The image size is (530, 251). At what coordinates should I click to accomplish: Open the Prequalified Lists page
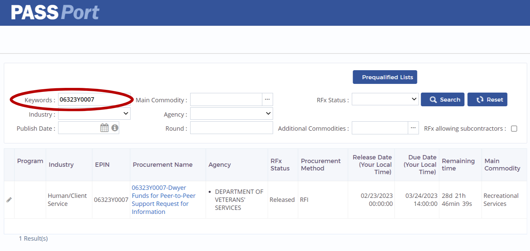(x=385, y=77)
